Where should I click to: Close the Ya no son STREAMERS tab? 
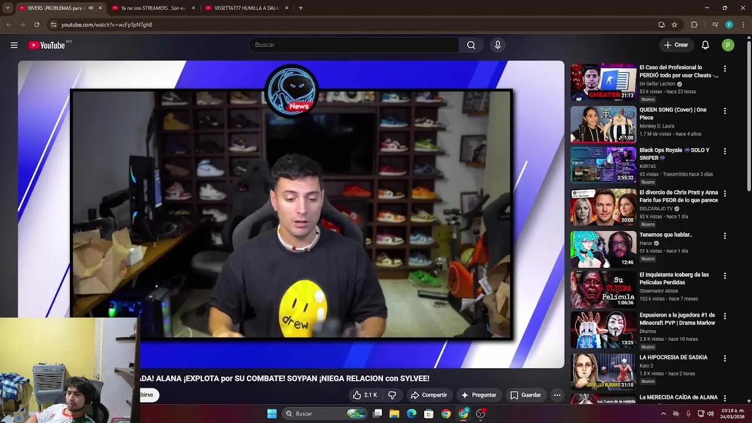(x=193, y=8)
